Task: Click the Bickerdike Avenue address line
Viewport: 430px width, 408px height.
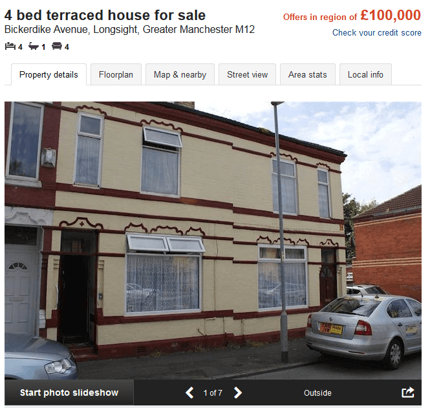Action: coord(129,29)
